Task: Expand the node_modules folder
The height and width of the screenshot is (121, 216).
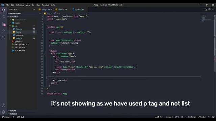Action: 20,19
